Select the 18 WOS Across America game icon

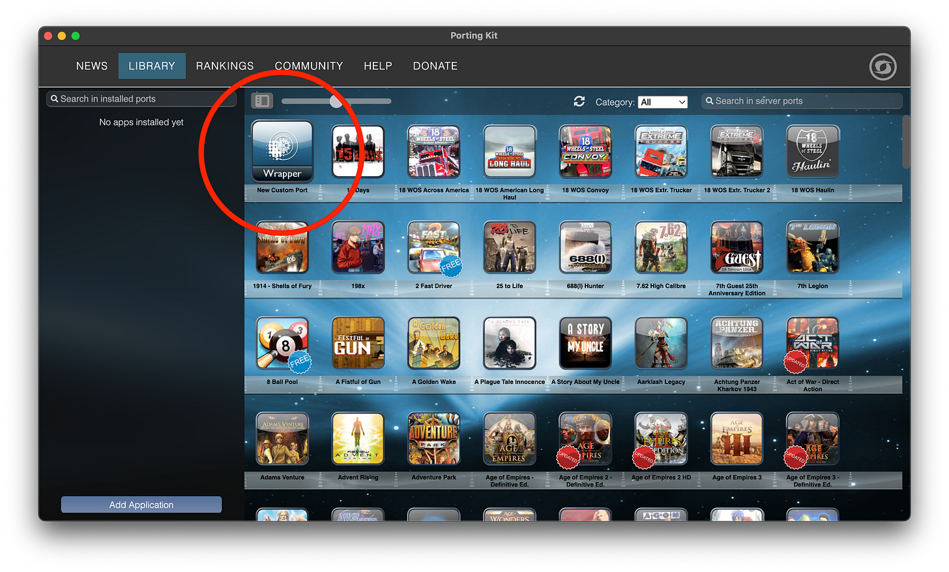coord(433,151)
